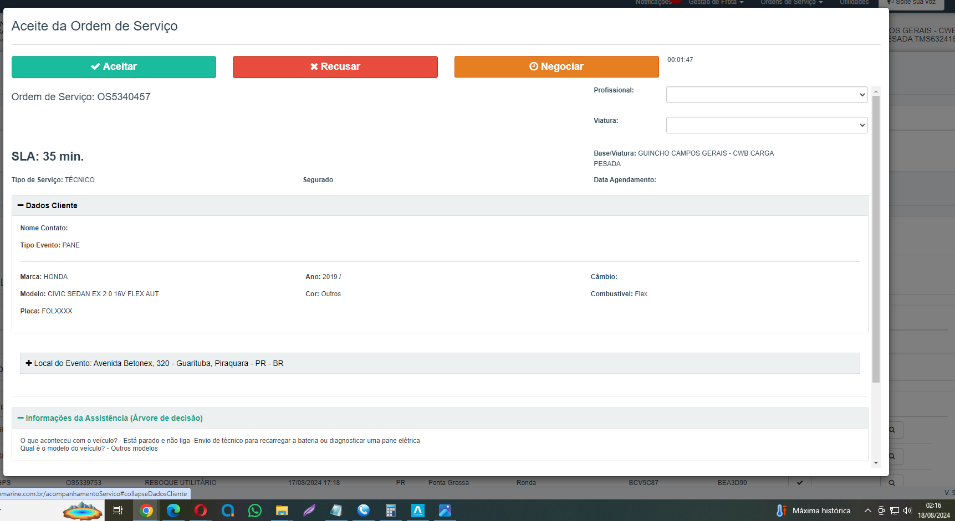Refuse the order using Recusar button
955x521 pixels.
click(x=335, y=66)
